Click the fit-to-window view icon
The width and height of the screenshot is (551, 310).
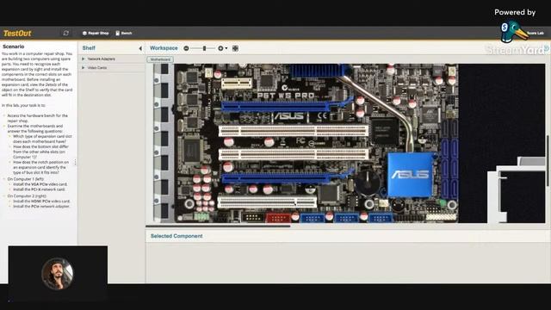(235, 48)
